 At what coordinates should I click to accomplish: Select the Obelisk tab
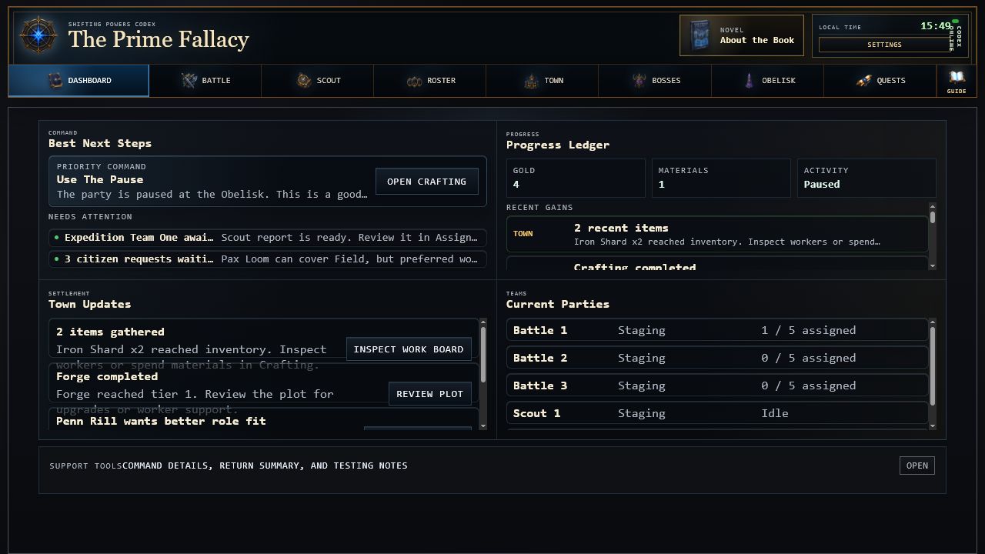[x=767, y=81]
